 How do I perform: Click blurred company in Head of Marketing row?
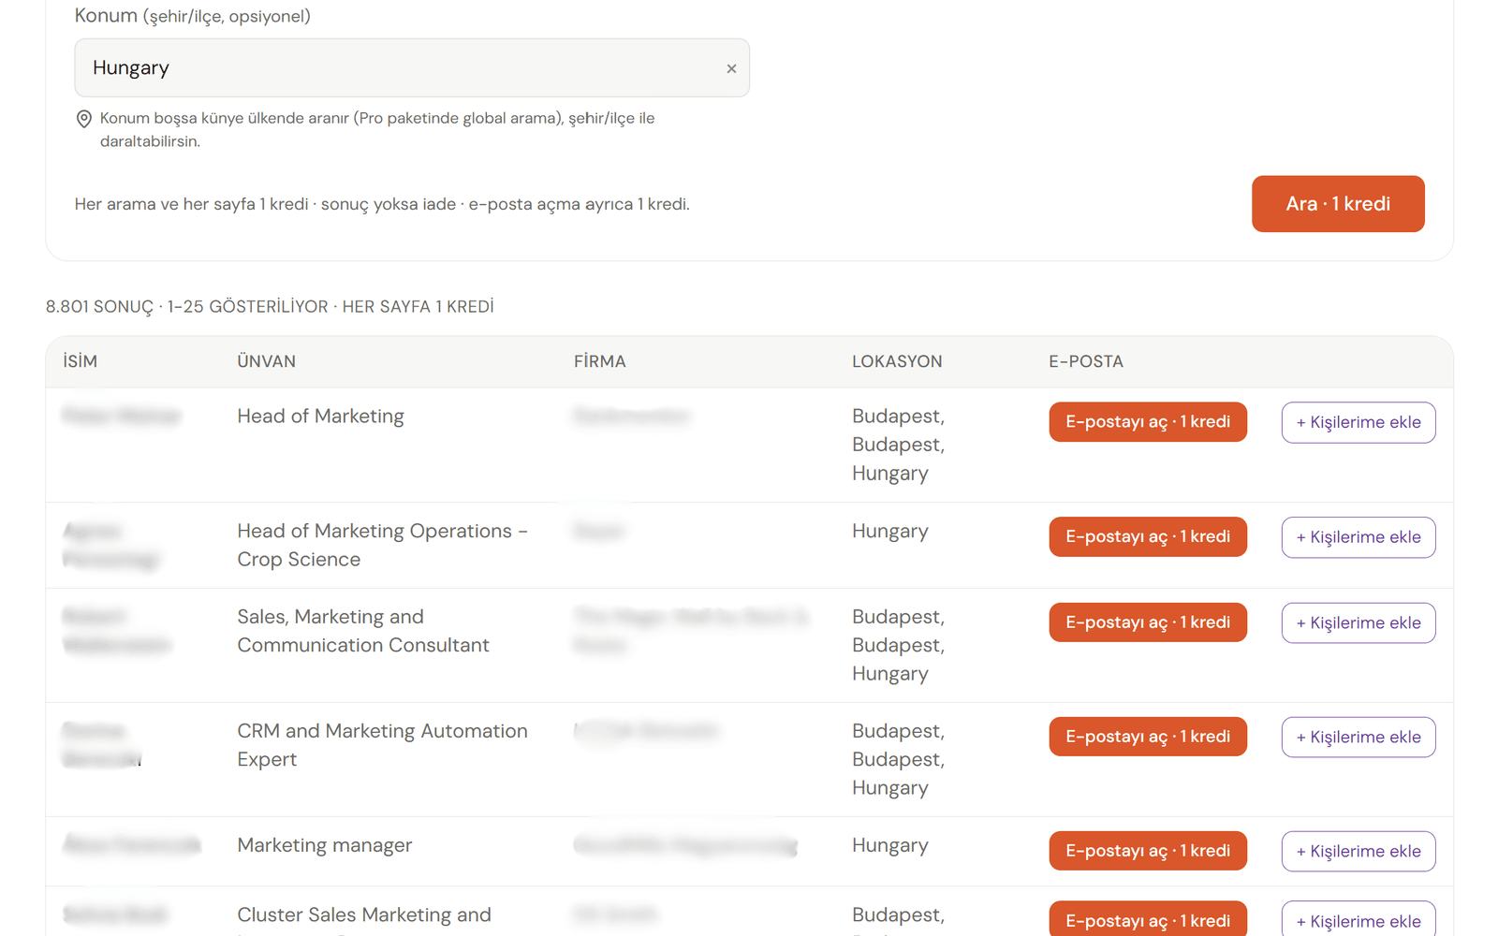[632, 416]
